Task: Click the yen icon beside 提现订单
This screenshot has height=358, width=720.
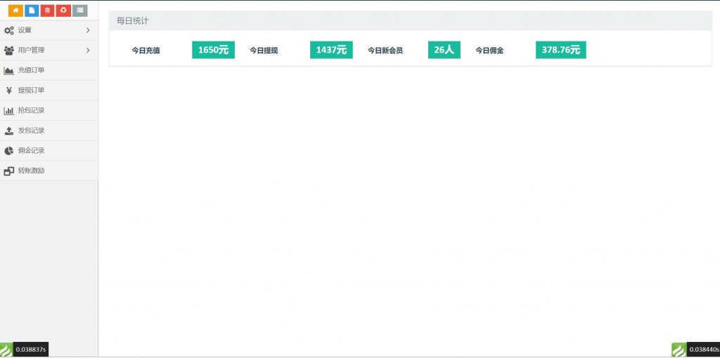Action: click(8, 91)
